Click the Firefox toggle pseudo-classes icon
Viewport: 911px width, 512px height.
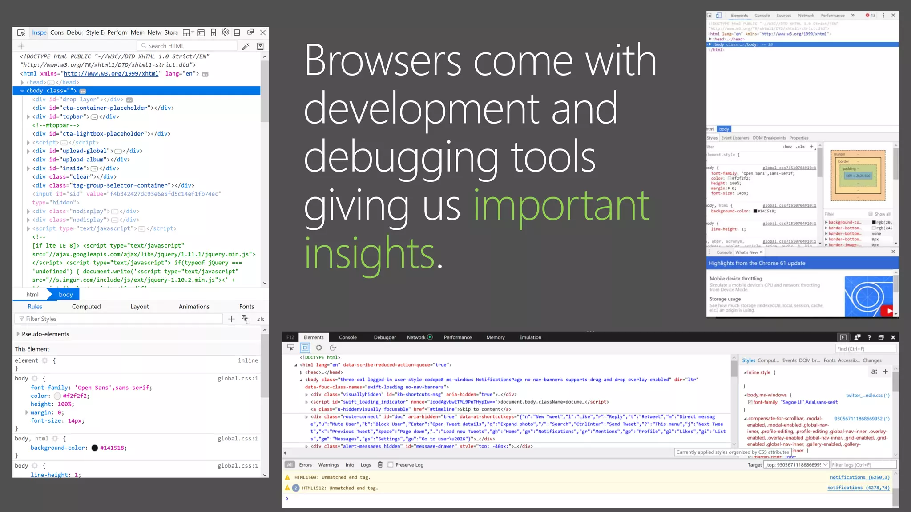point(246,319)
